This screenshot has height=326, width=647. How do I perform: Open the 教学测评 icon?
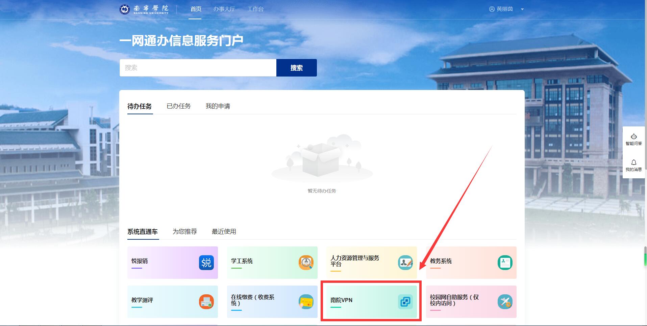pyautogui.click(x=206, y=302)
